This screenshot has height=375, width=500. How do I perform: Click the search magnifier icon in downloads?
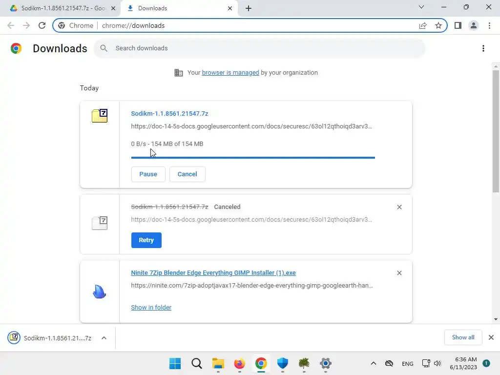pyautogui.click(x=104, y=48)
